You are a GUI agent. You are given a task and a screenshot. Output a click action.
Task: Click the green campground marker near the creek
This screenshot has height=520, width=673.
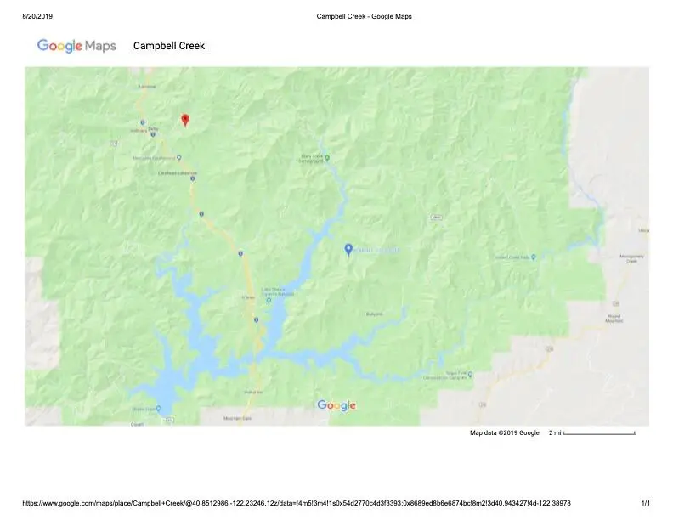tap(327, 158)
